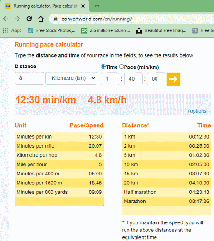Close the Running calculator tab
The width and height of the screenshot is (214, 241).
pos(83,6)
